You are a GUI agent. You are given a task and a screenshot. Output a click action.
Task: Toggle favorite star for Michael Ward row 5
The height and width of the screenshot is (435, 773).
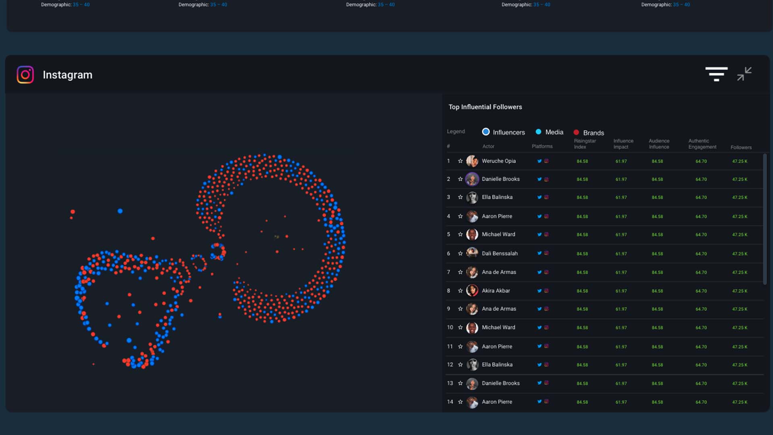460,234
